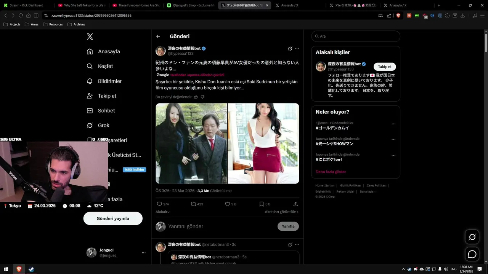488x274 pixels.
Task: Click the volume speaker tray icon
Action: point(446,269)
